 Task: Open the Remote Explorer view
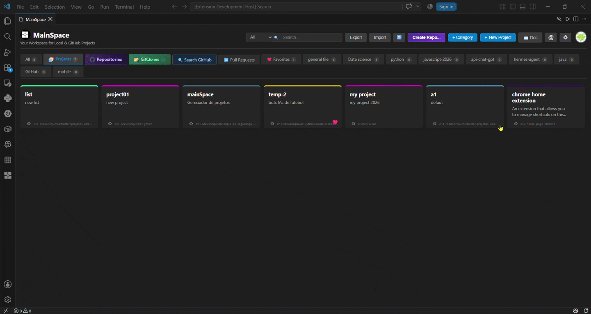[7, 83]
